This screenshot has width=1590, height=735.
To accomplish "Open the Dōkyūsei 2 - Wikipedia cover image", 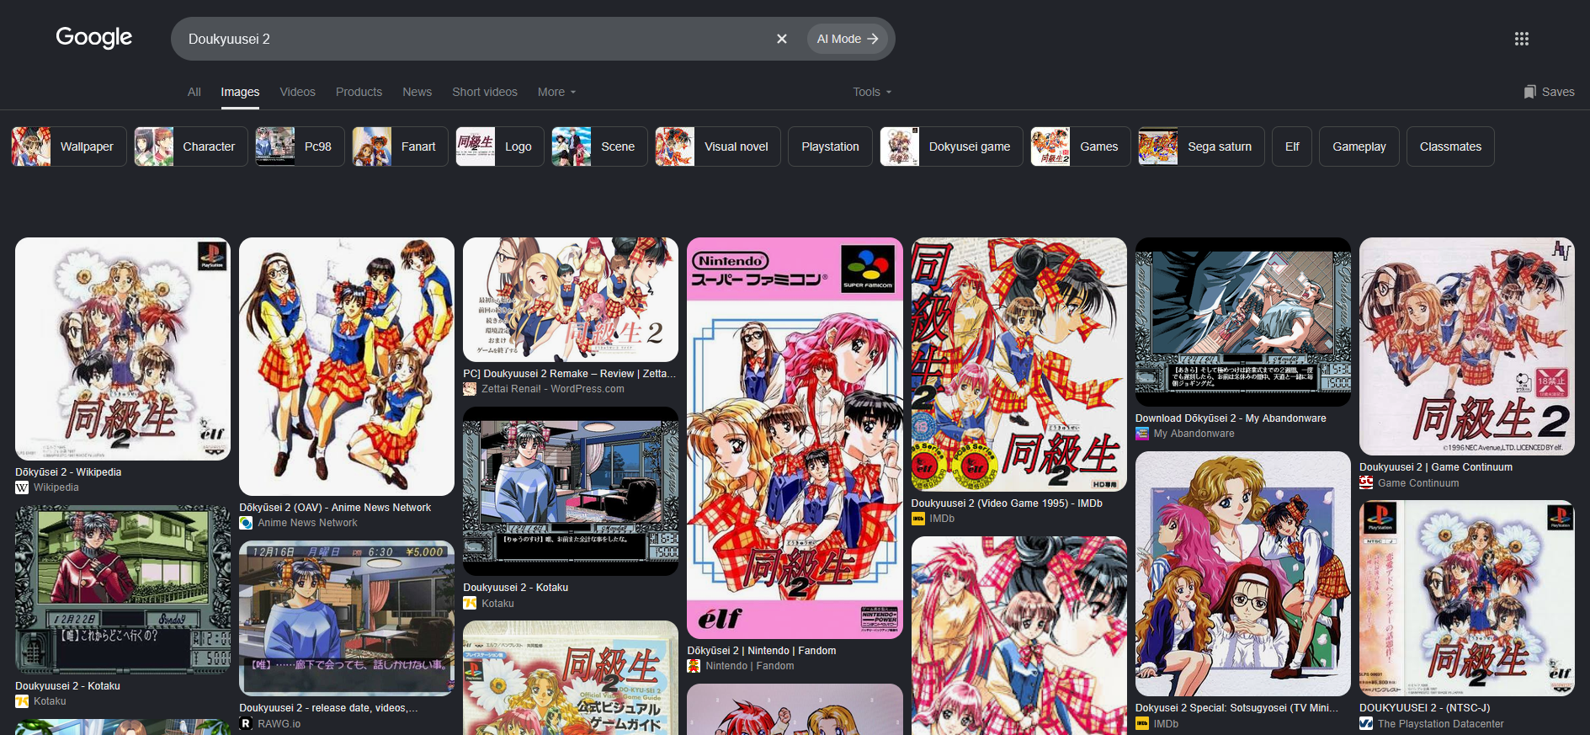I will [123, 349].
